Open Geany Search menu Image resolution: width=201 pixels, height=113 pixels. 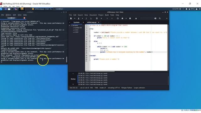coord(80,15)
